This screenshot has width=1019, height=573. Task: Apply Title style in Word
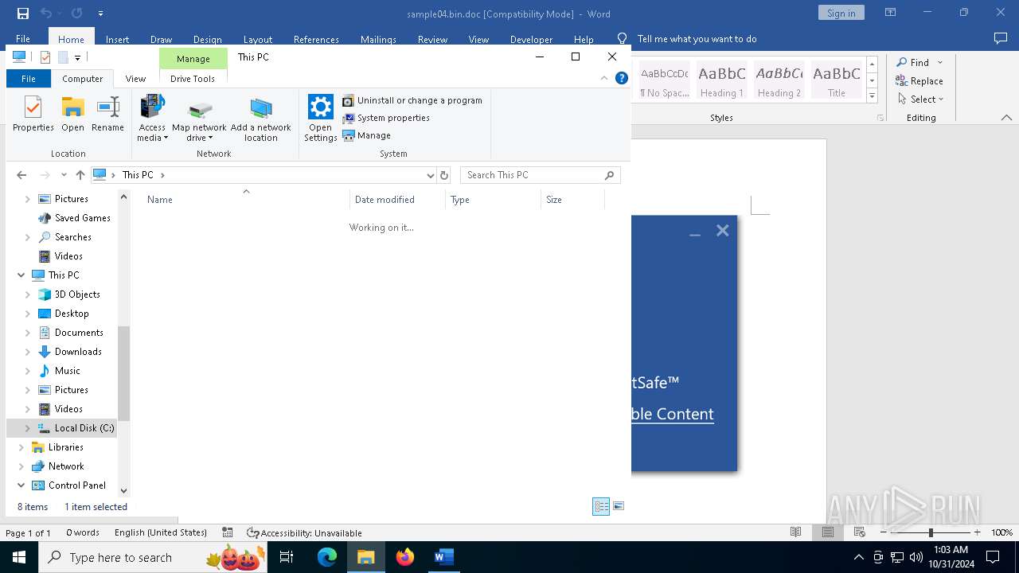pyautogui.click(x=837, y=80)
